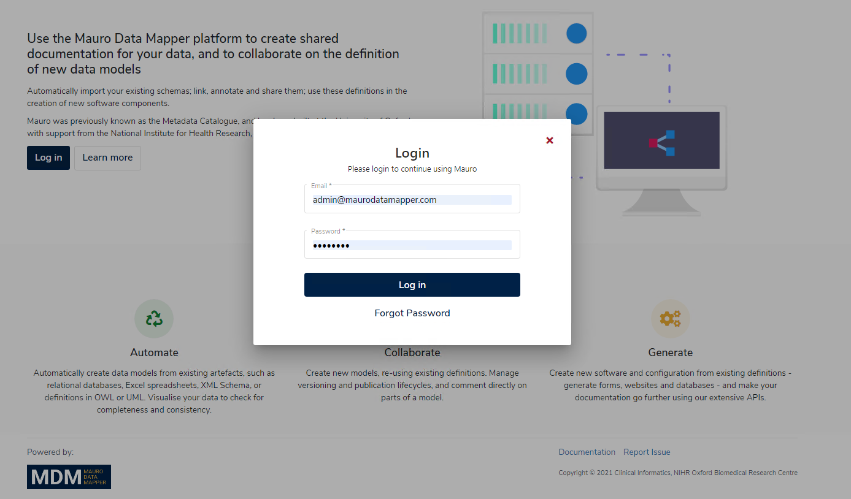
Task: Click the top server rack illustration
Action: [537, 34]
